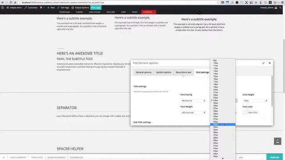
Task: Click Edit Page in the admin bar
Action: coord(63,8)
